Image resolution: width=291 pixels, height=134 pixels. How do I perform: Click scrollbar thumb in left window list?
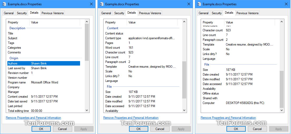[x=87, y=42]
